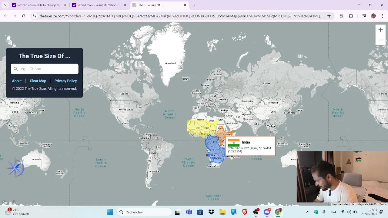388x218 pixels.
Task: Click the Greenland label on the map
Action: [170, 63]
